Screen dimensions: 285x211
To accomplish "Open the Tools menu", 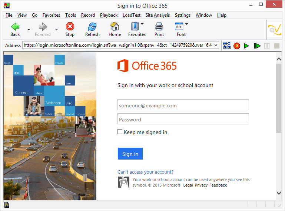I will pos(70,15).
